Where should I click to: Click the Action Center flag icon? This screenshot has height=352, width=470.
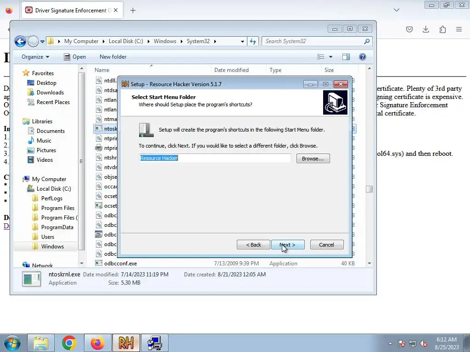[x=402, y=343]
